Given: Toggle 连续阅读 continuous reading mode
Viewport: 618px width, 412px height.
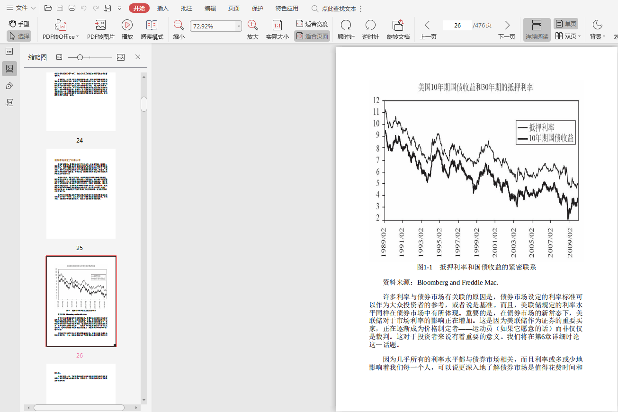Looking at the screenshot, I should pyautogui.click(x=537, y=29).
